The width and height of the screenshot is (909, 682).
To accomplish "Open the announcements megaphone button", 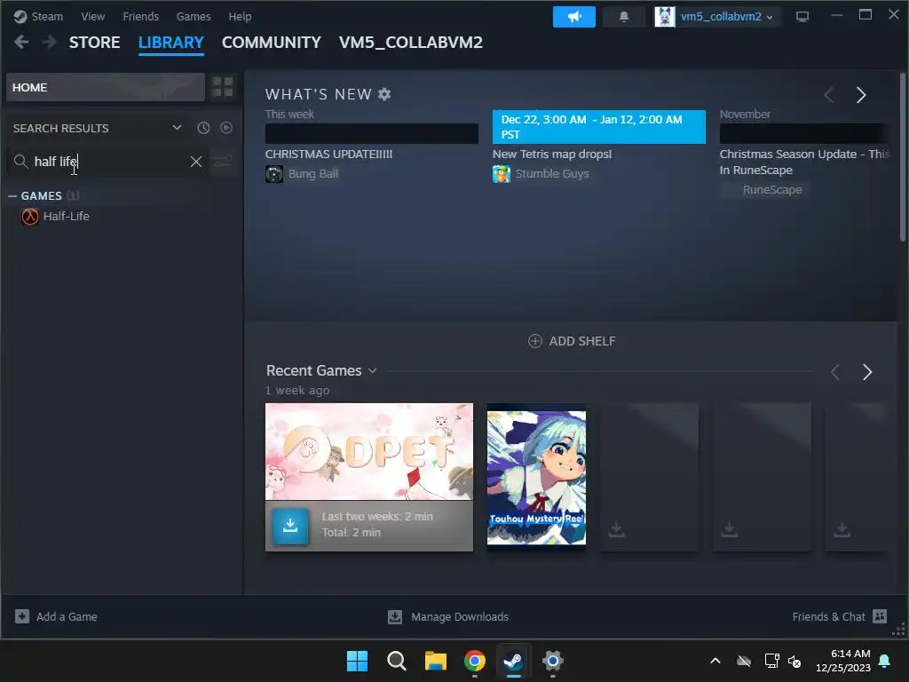I will pos(574,16).
